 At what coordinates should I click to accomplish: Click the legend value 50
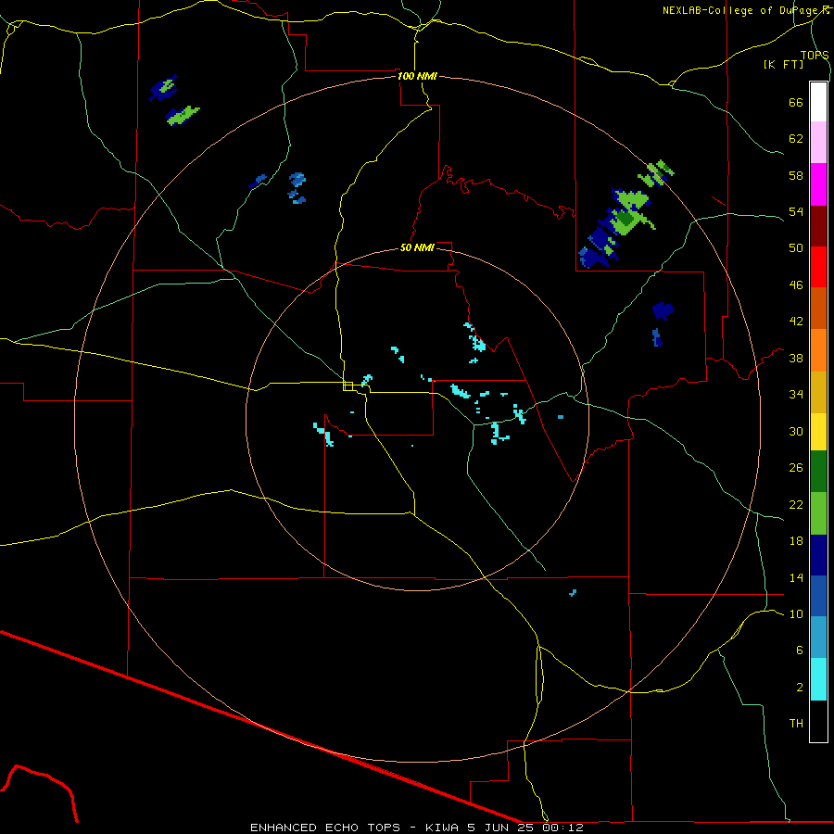[796, 247]
